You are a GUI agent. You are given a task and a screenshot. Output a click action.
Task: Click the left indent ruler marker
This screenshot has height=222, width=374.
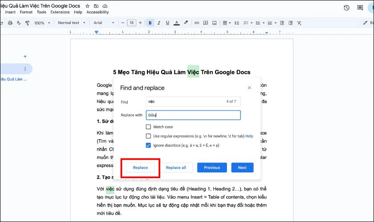(96, 32)
